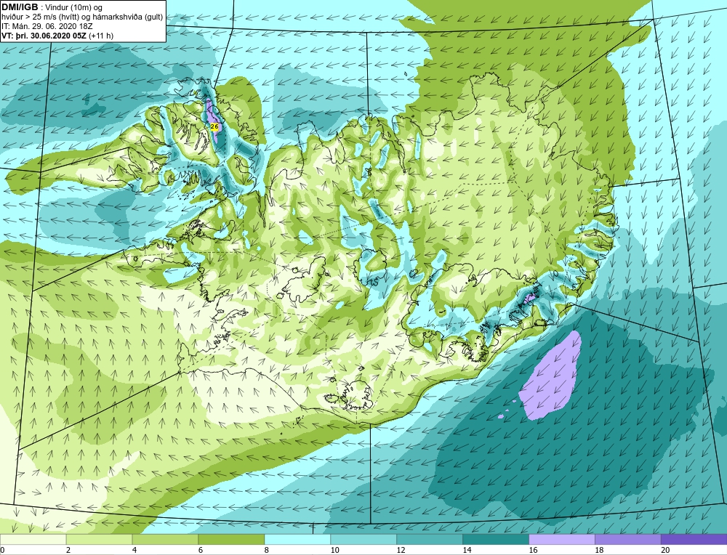Click the legend scale label "2"
The width and height of the screenshot is (727, 555).
[x=68, y=550]
